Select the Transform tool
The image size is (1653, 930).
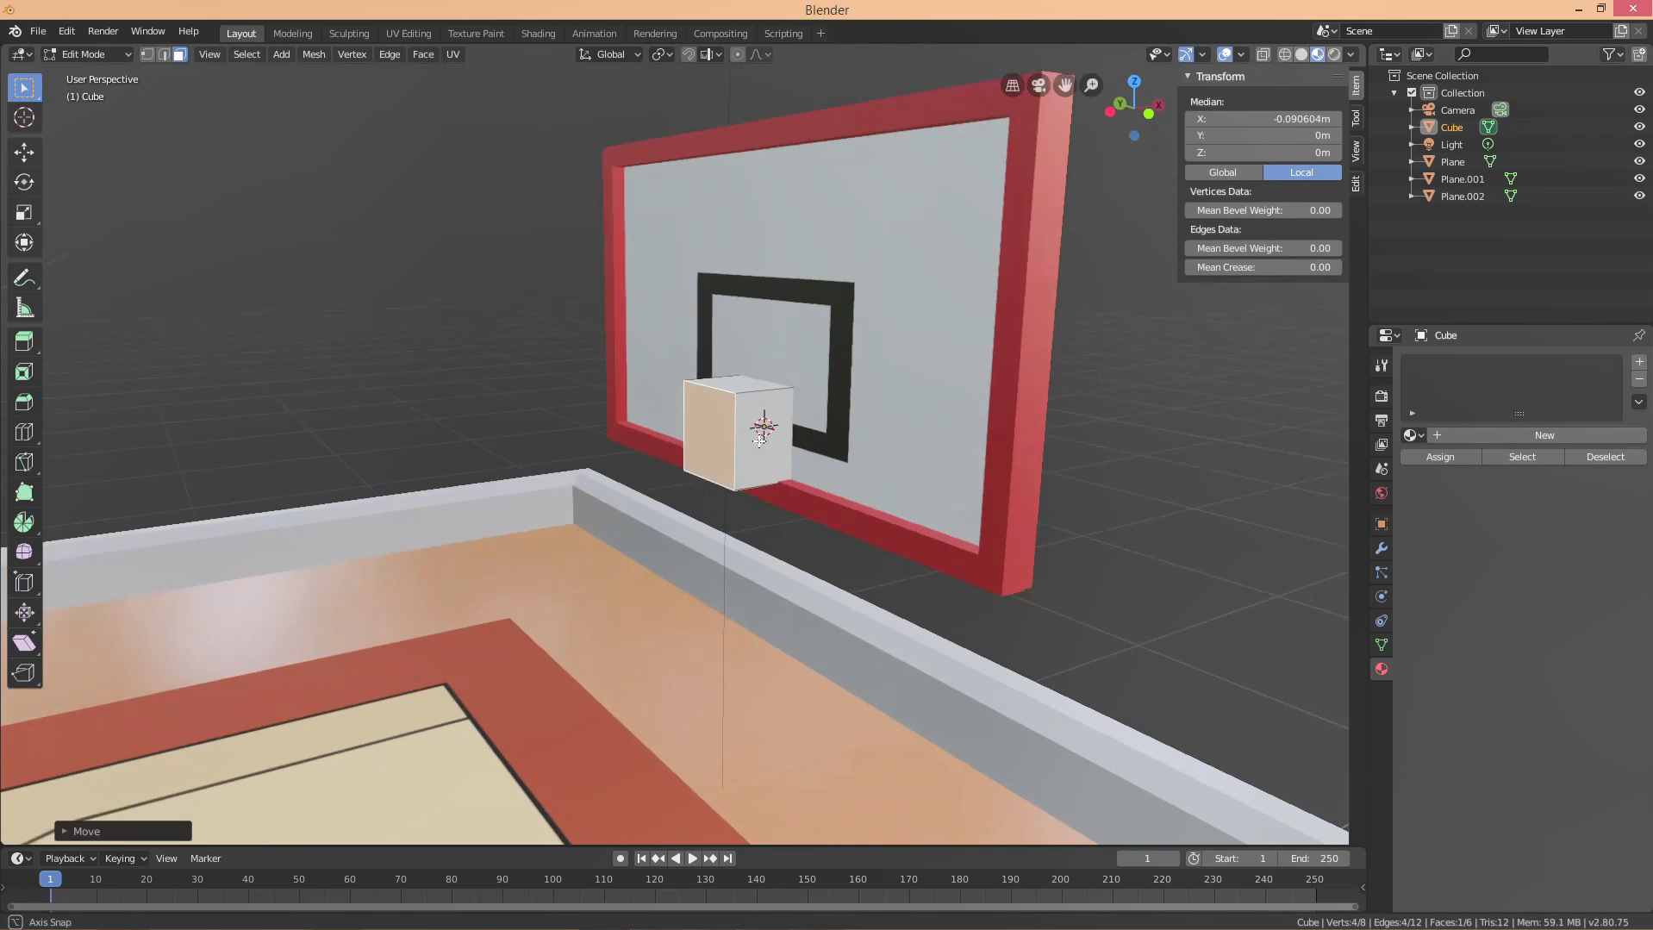(24, 243)
